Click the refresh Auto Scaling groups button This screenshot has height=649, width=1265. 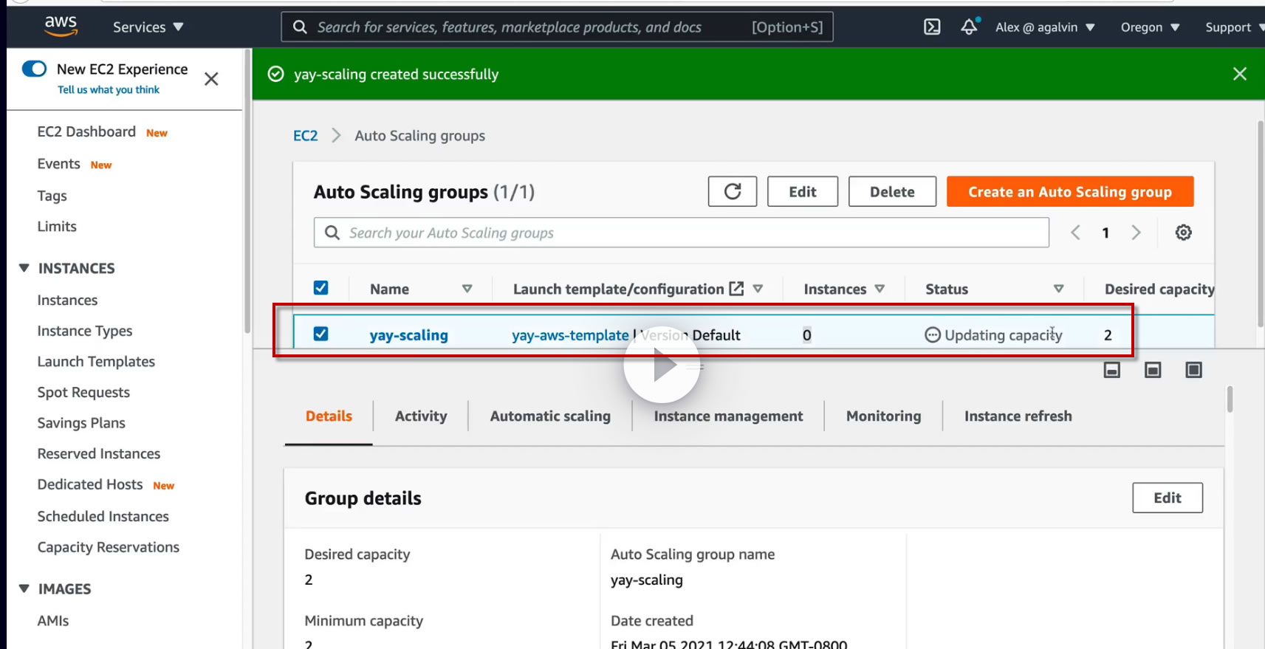pyautogui.click(x=732, y=192)
